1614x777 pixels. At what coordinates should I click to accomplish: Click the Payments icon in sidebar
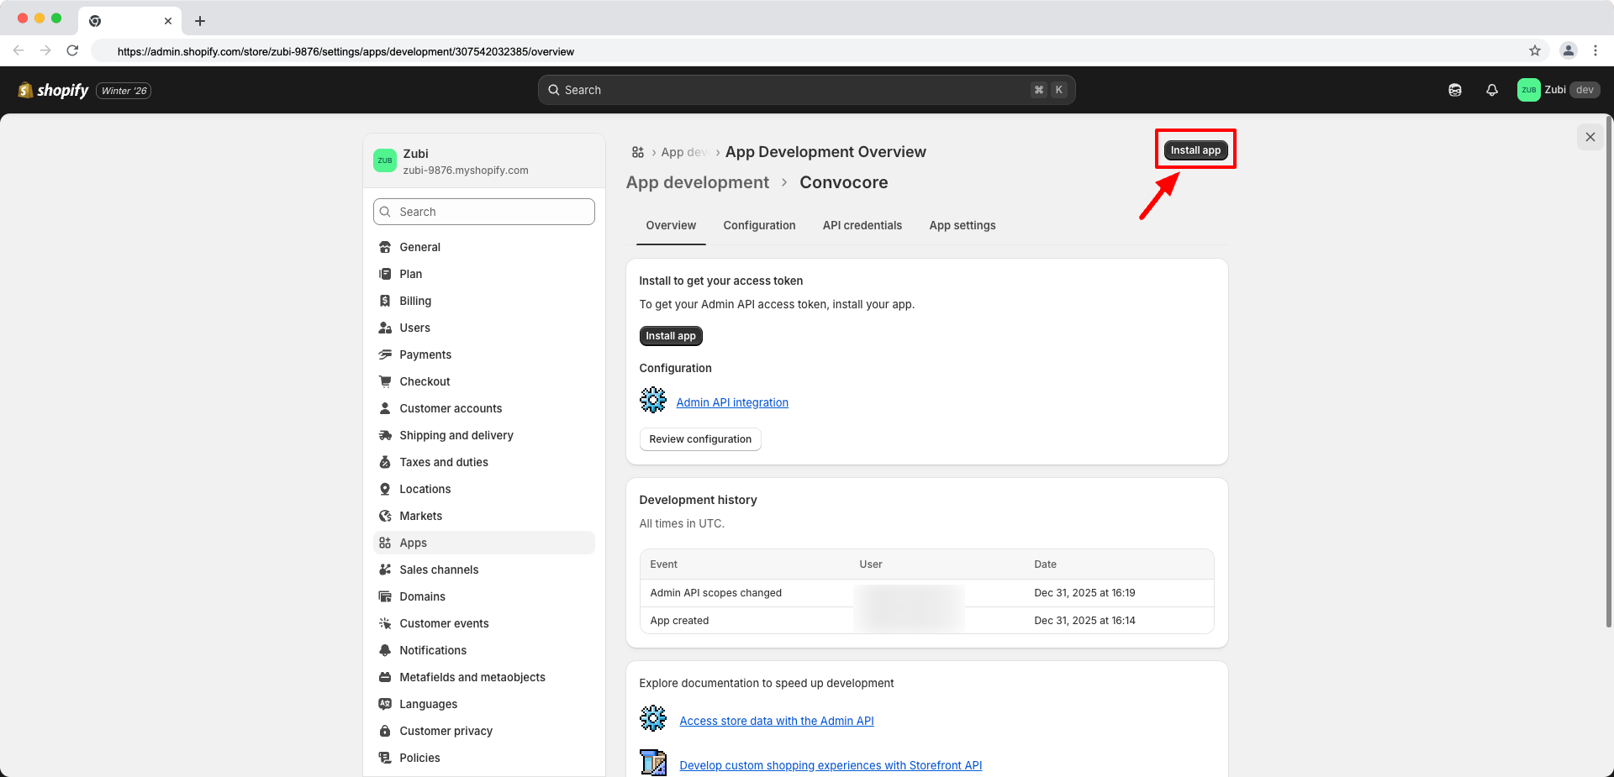[x=385, y=354]
